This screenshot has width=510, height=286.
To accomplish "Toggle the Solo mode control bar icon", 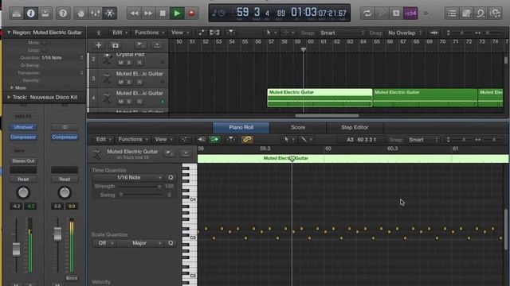I will pyautogui.click(x=396, y=14).
